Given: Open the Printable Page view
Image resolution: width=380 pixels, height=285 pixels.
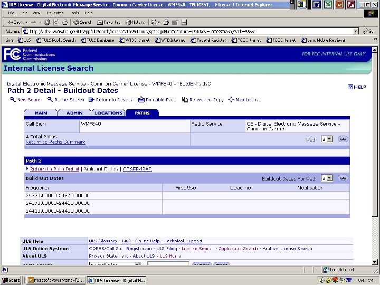Looking at the screenshot, I should 157,100.
